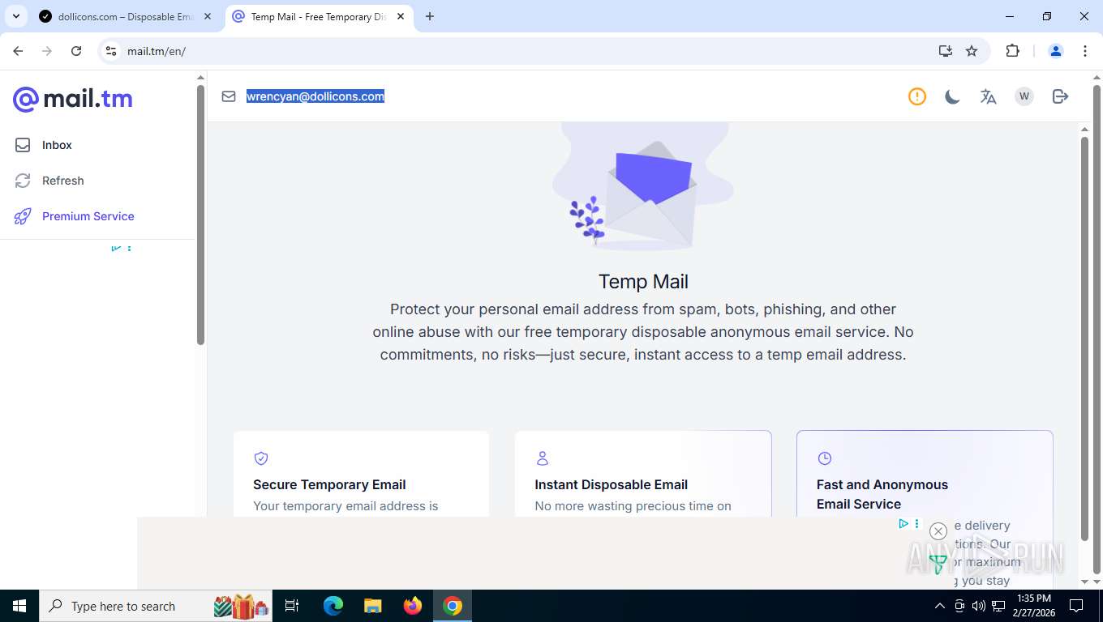Open the notifications center

1076,606
